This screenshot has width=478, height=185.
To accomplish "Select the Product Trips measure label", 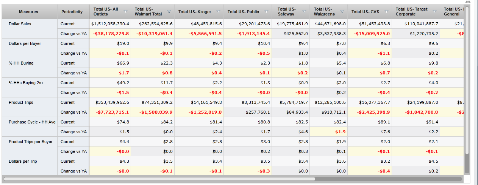I will tap(21, 102).
